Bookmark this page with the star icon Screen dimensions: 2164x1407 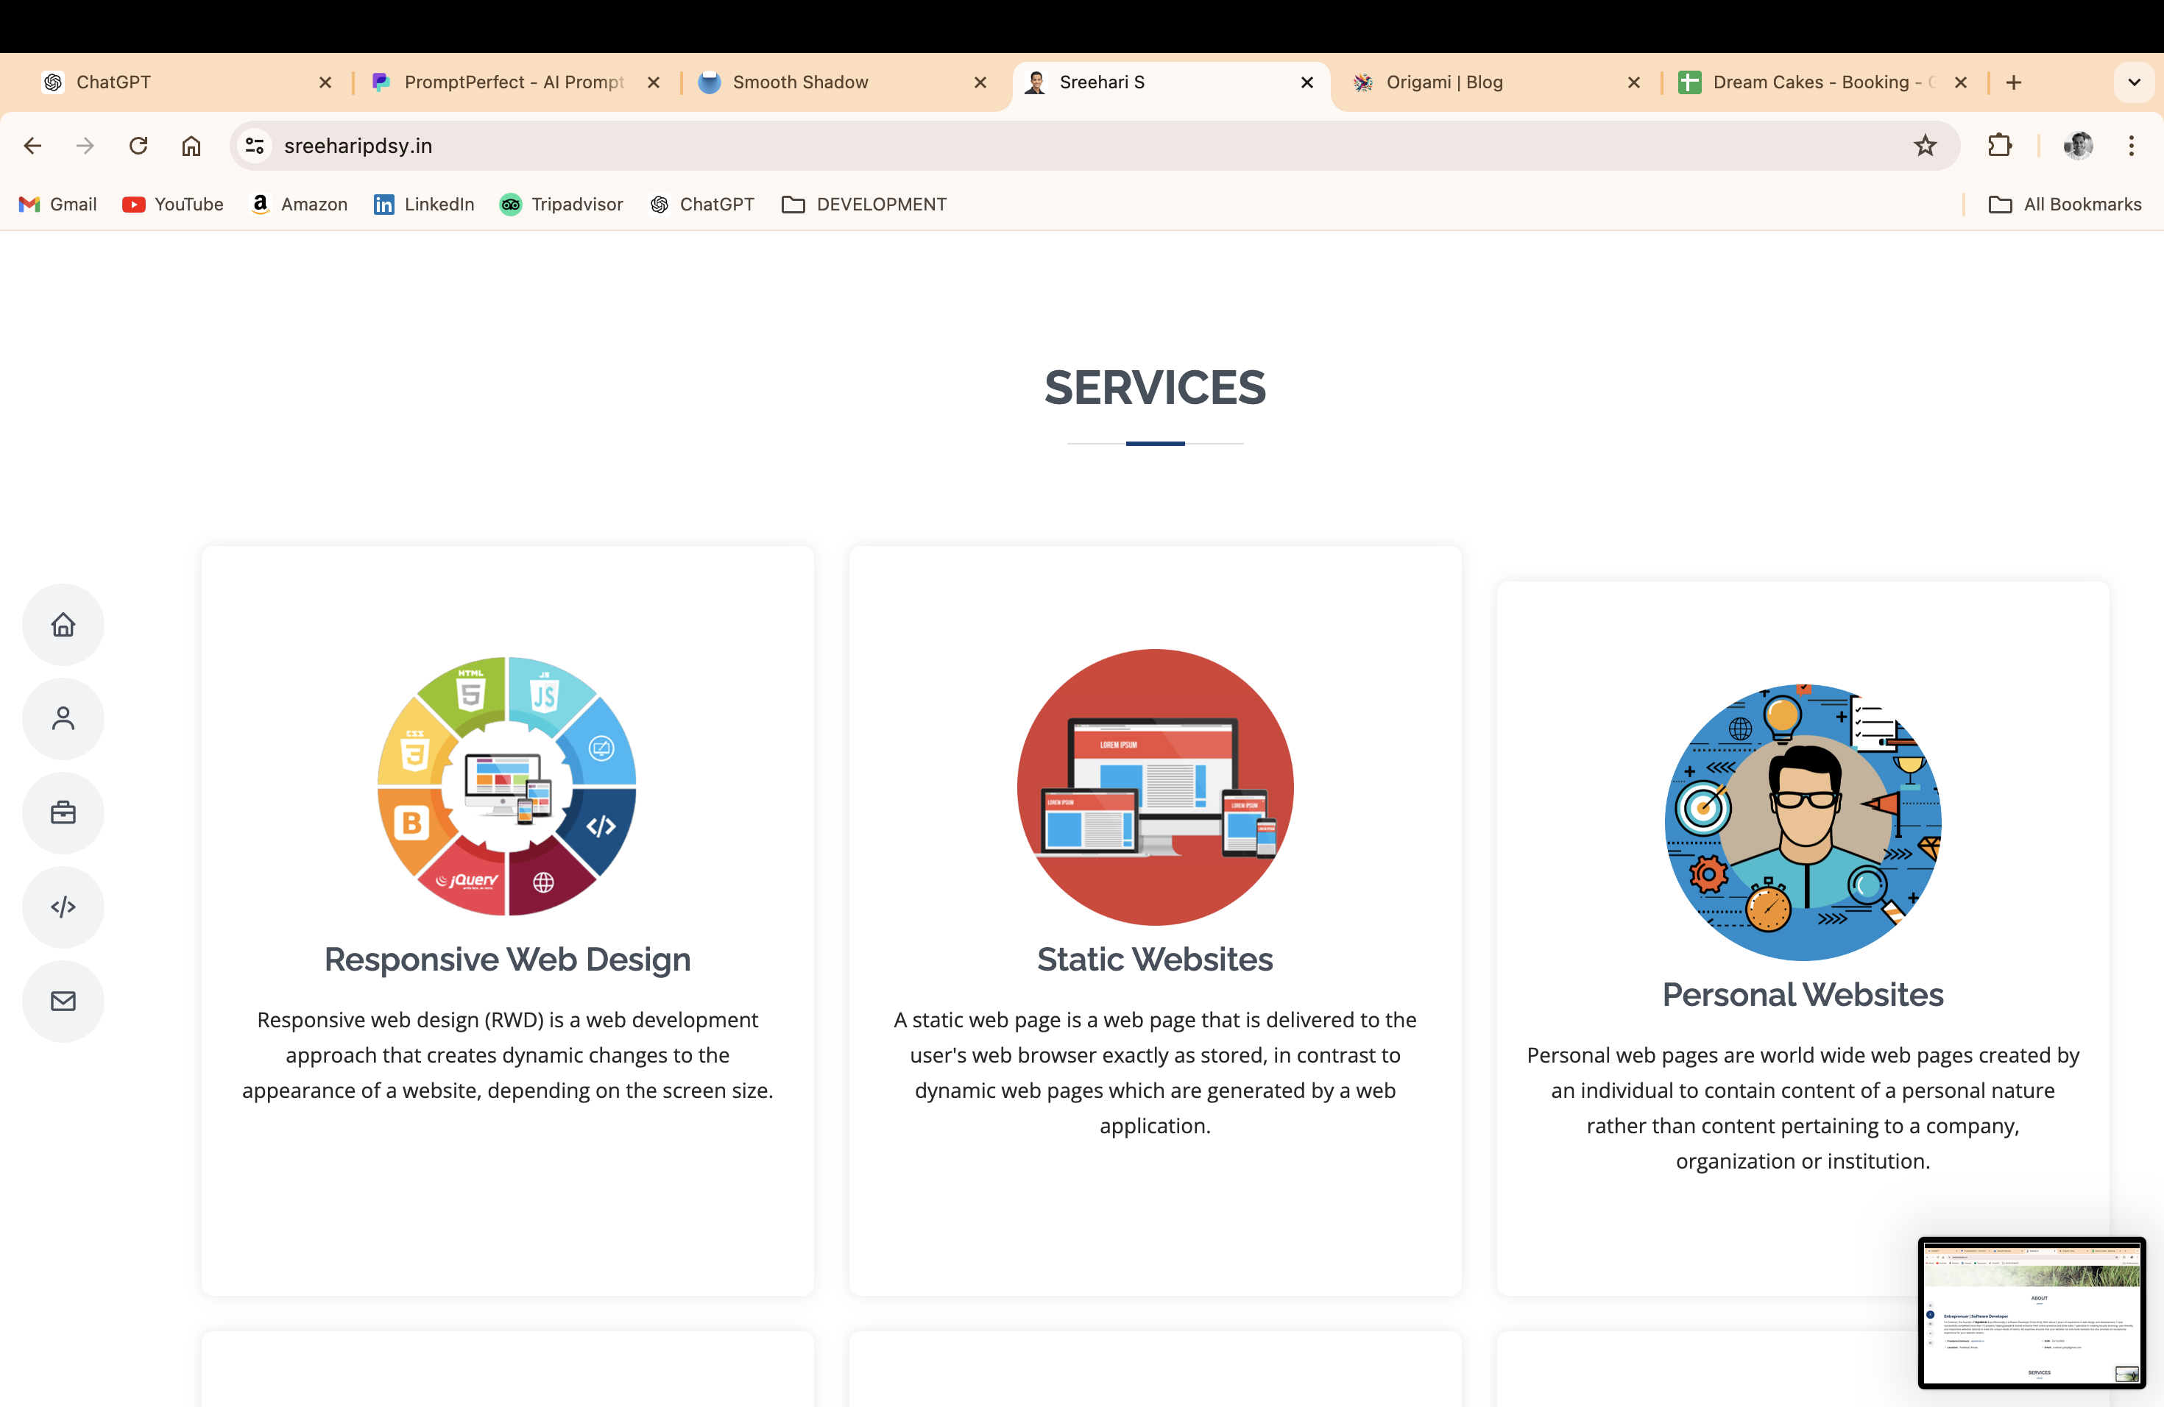click(x=1925, y=146)
